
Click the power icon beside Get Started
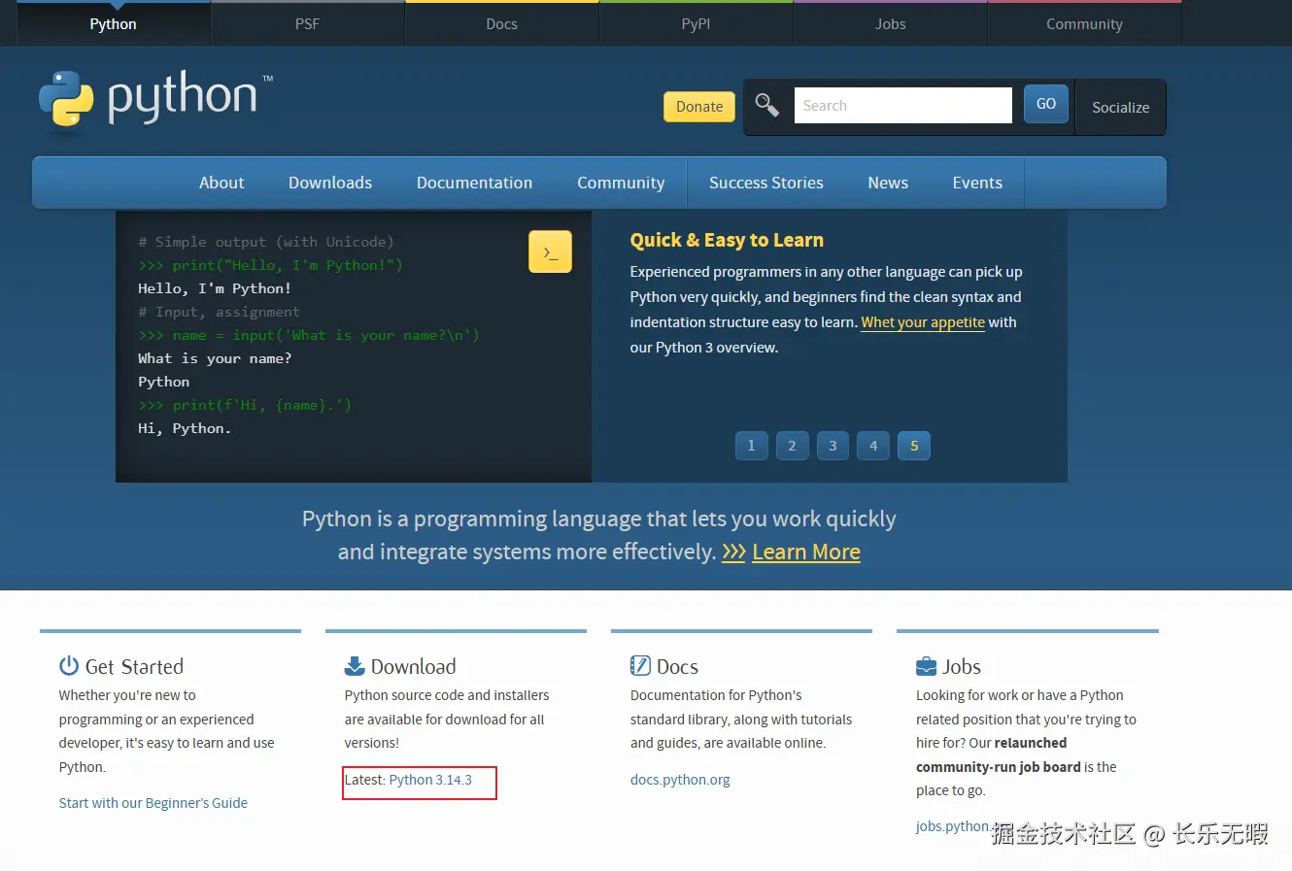[x=69, y=666]
